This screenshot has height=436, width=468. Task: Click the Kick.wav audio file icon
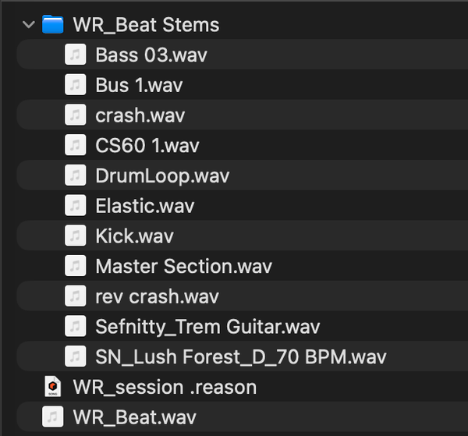[x=76, y=236]
